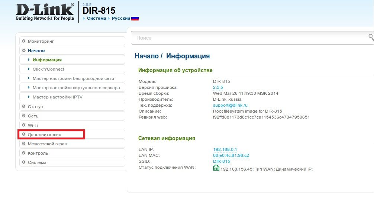Open Межсетевой экран section
Viewport: 374px width, 197px height.
tap(47, 144)
